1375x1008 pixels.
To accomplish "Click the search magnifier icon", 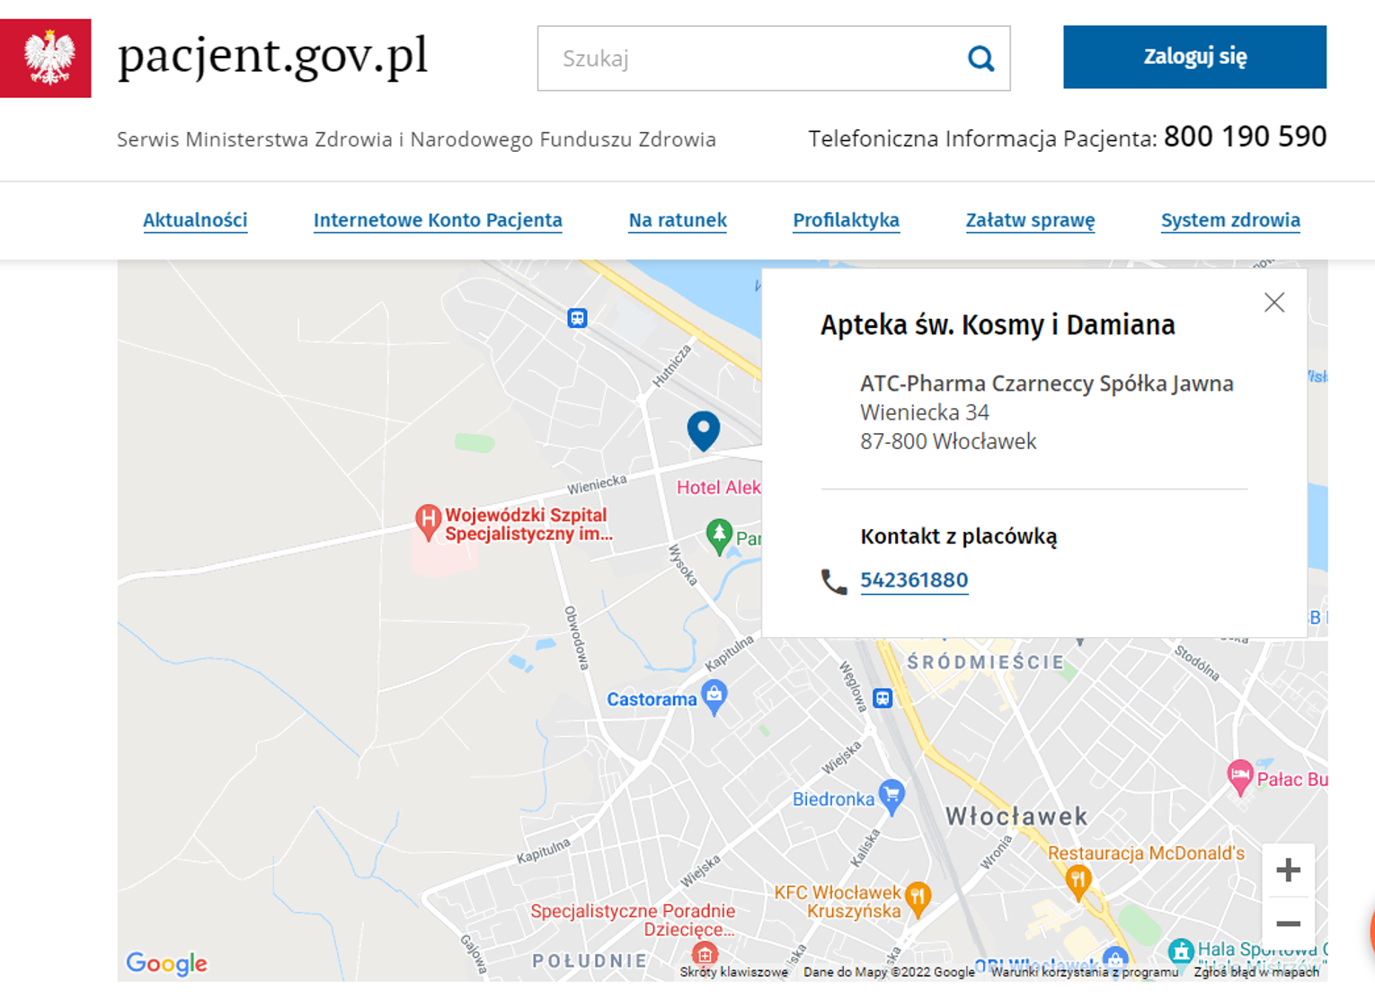I will click(x=980, y=59).
